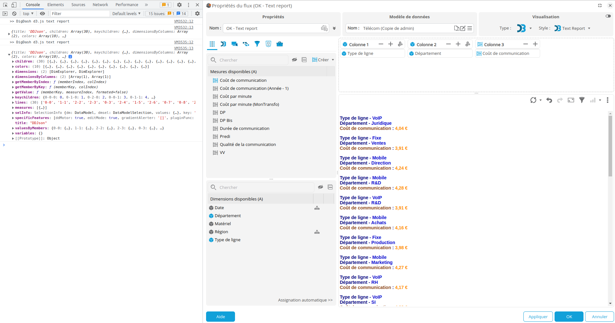
Task: Open 15 Issues link in console
Action: pos(167,13)
